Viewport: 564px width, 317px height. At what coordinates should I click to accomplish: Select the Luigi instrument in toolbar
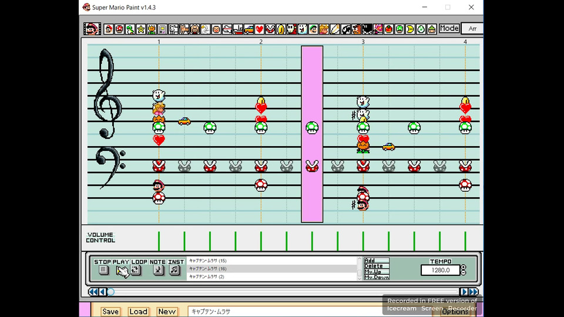pyautogui.click(x=313, y=29)
